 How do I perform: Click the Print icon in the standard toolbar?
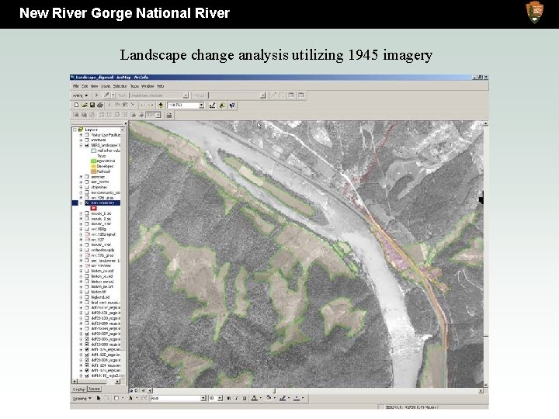[x=100, y=105]
